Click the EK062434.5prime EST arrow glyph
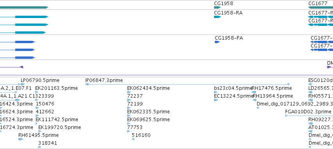This screenshot has width=333, height=149. click(x=129, y=92)
